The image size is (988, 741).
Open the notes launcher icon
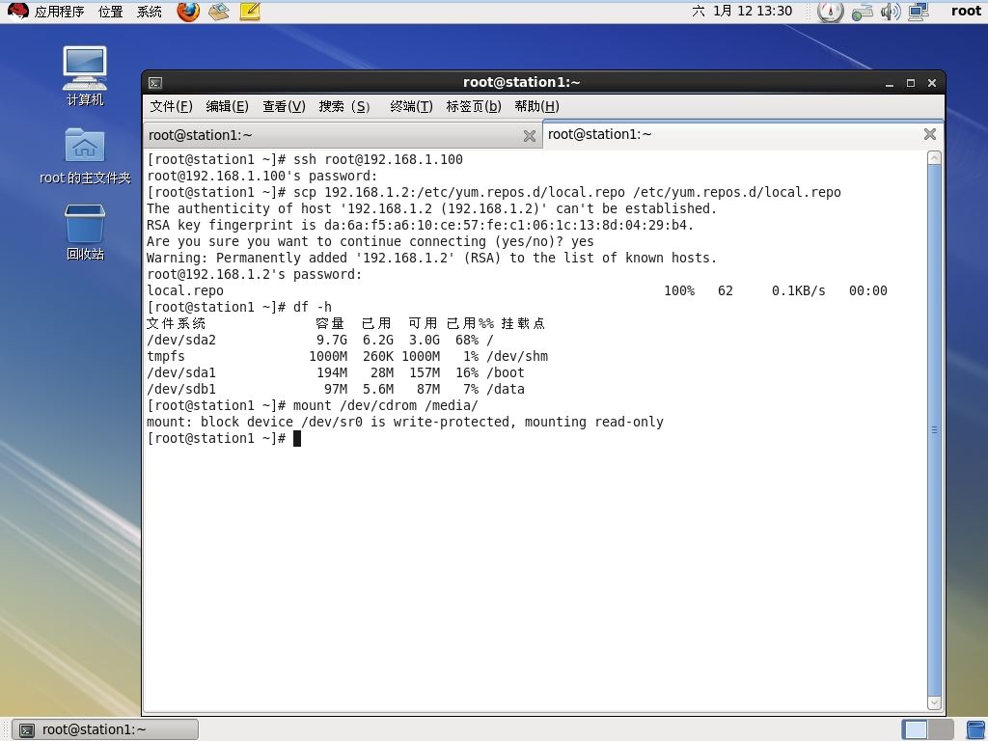[250, 12]
